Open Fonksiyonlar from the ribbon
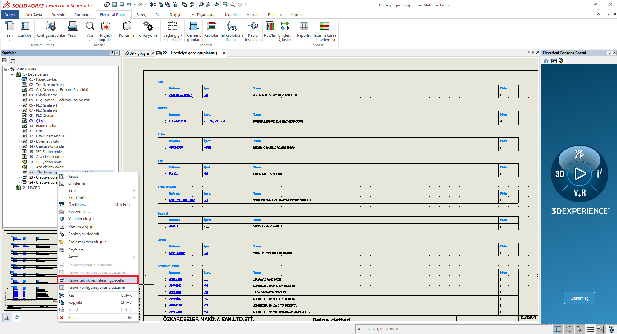 click(x=148, y=29)
